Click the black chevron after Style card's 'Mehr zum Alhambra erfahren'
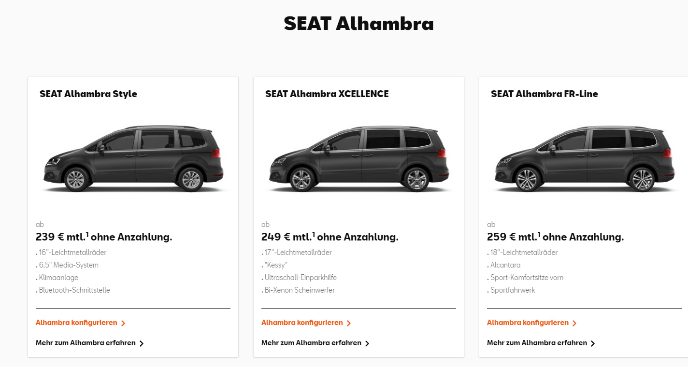This screenshot has height=367, width=688. 142,343
